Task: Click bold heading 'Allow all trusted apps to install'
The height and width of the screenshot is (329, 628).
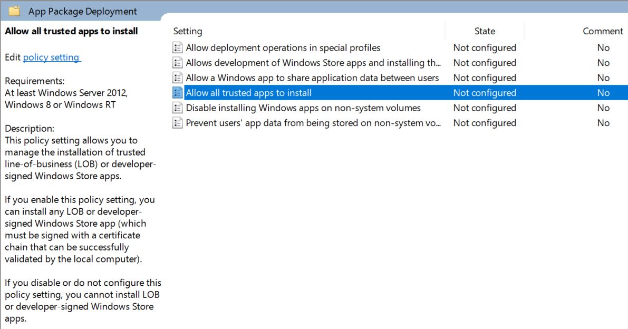Action: click(71, 31)
